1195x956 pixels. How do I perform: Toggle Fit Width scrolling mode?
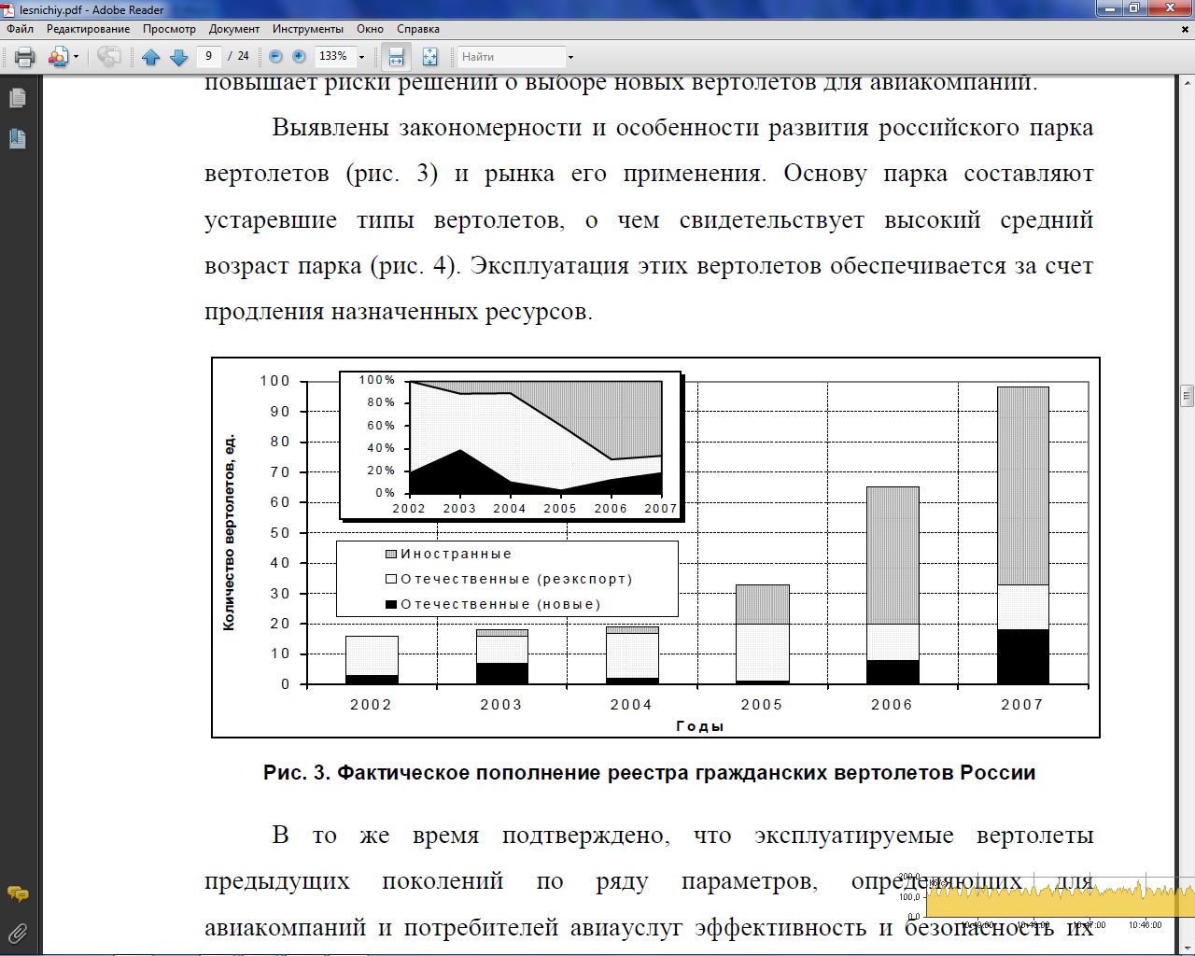point(396,57)
